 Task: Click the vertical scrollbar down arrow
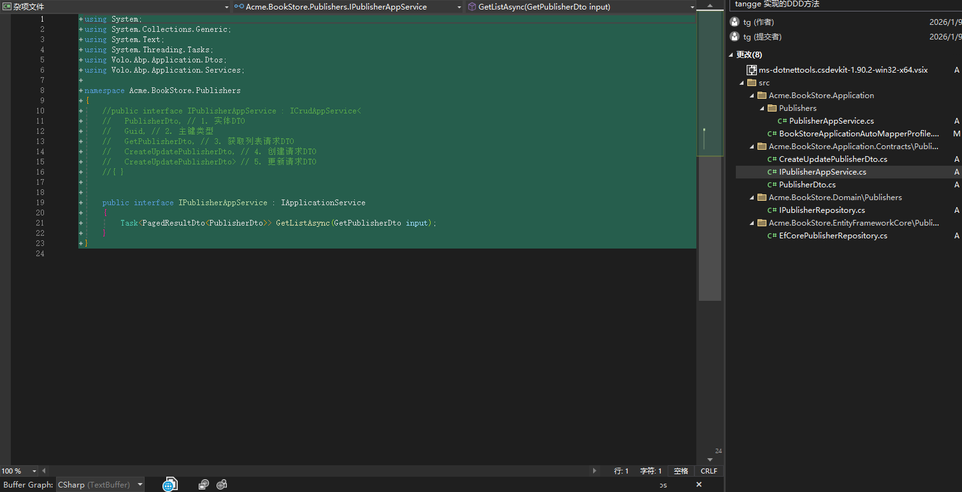(710, 459)
